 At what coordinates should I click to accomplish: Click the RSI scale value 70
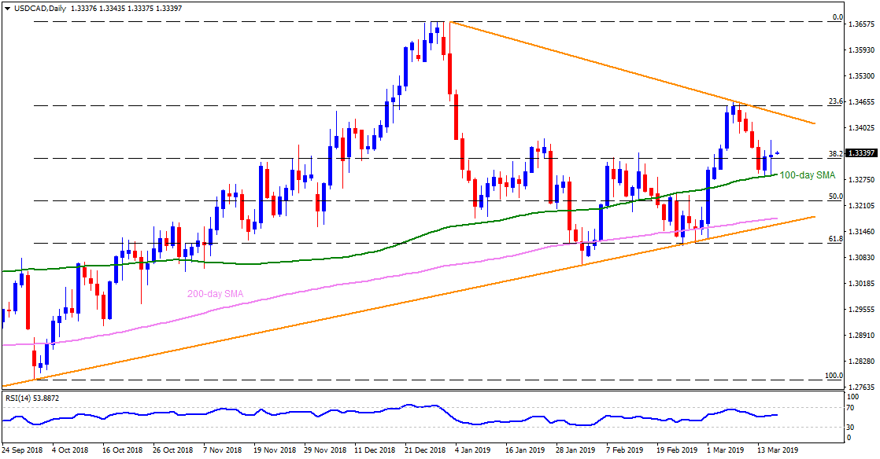pyautogui.click(x=852, y=407)
